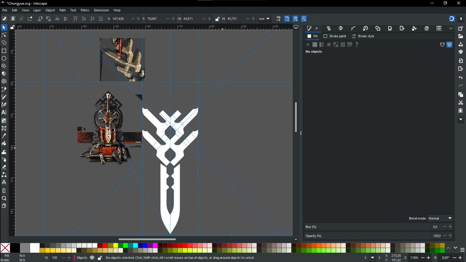Image resolution: width=466 pixels, height=262 pixels.
Task: Click the Save document icon
Action: tap(461, 44)
